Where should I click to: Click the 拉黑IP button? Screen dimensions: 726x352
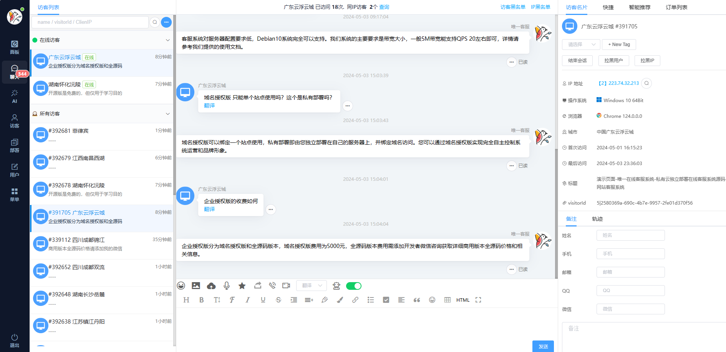(x=647, y=61)
